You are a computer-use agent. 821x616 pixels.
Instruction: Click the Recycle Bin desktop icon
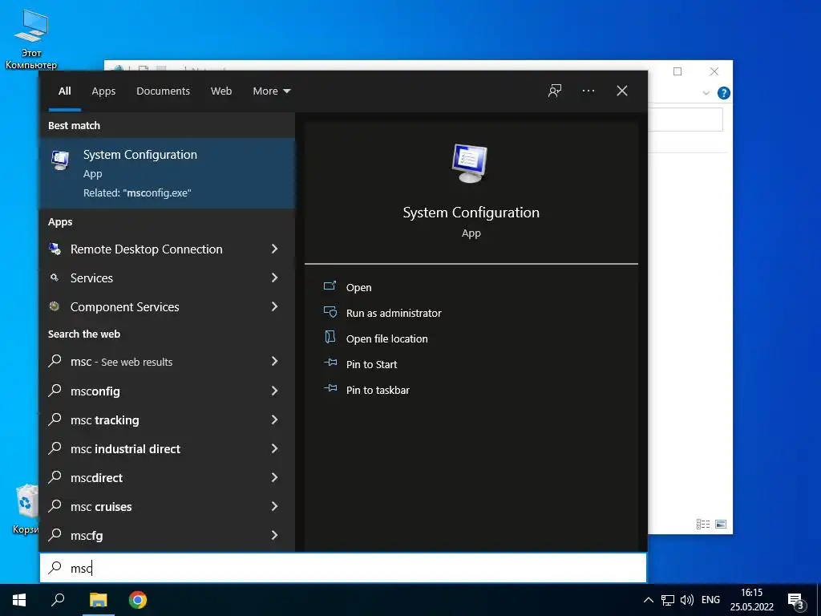(26, 508)
